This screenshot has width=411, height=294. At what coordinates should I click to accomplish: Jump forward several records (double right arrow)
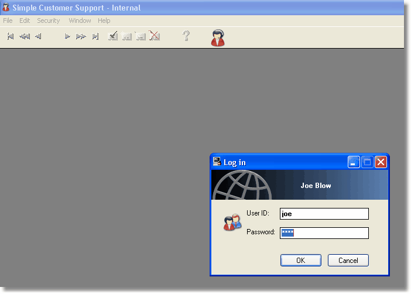(x=81, y=36)
